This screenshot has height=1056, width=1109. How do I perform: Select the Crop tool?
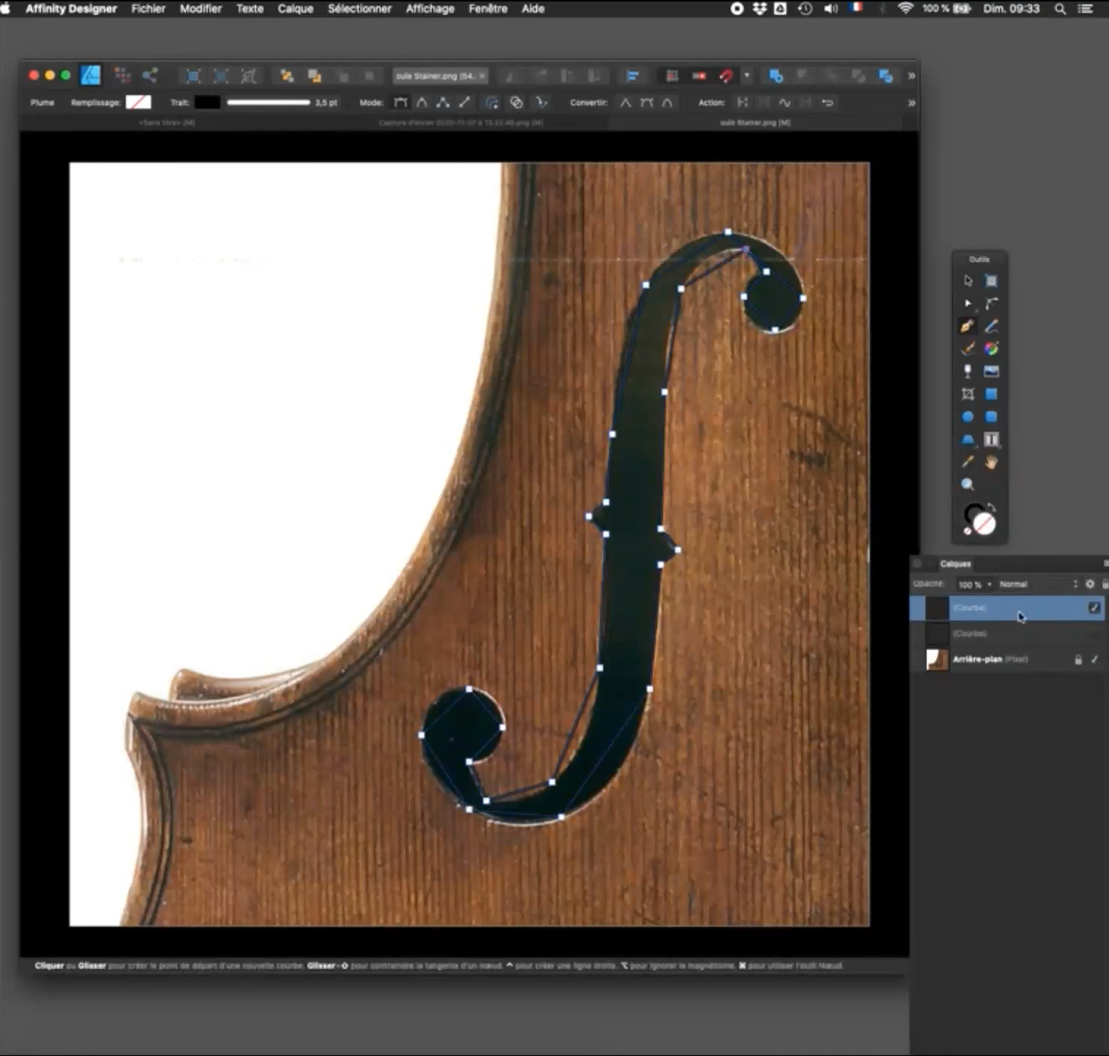967,394
